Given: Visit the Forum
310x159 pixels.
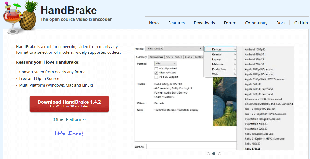Looking at the screenshot, I should click(230, 23).
